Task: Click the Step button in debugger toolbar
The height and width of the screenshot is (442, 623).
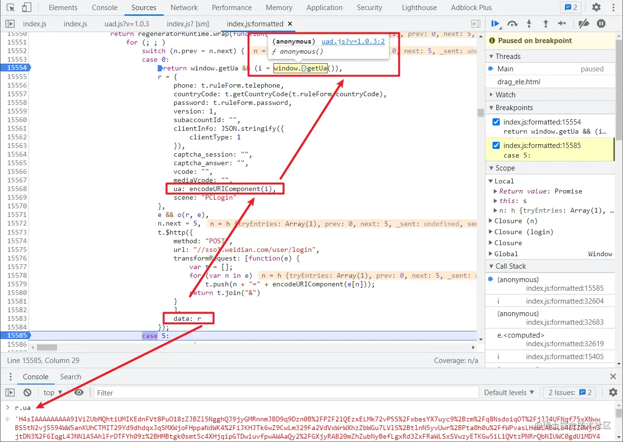Action: (x=562, y=23)
